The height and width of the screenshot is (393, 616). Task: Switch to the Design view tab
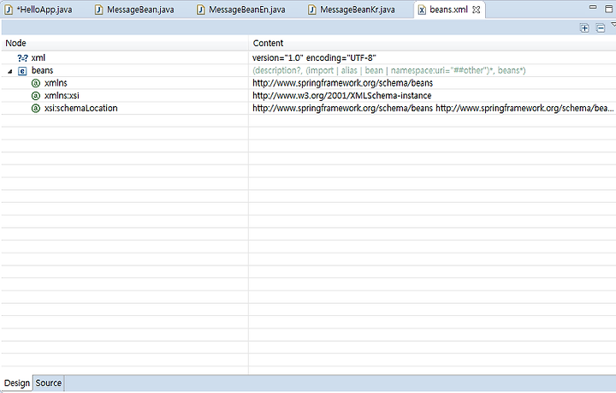[x=17, y=384]
